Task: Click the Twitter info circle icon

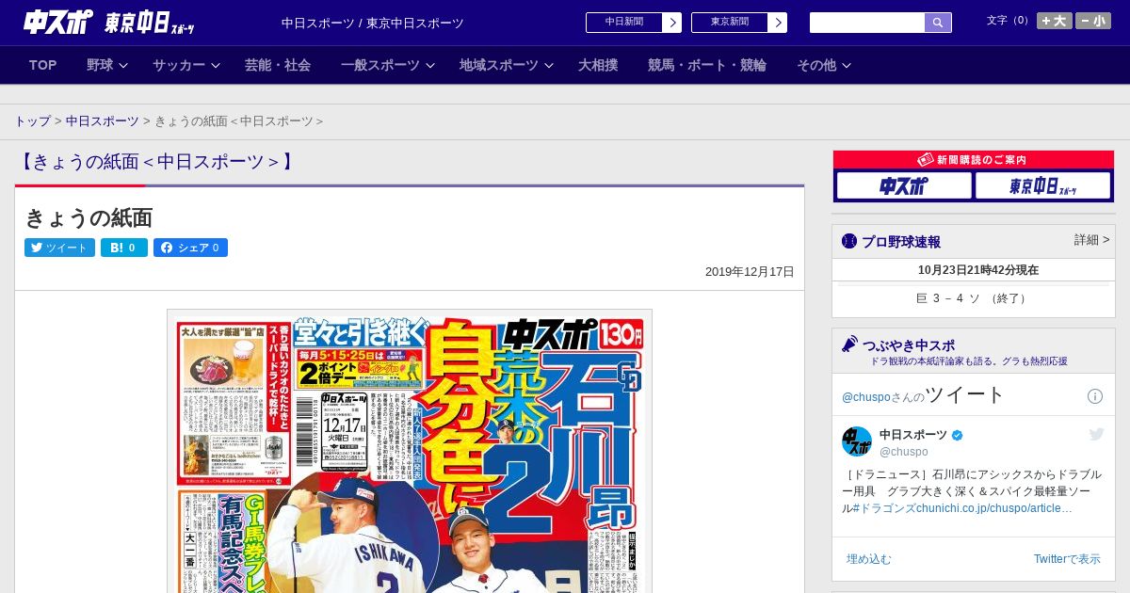Action: click(1095, 396)
